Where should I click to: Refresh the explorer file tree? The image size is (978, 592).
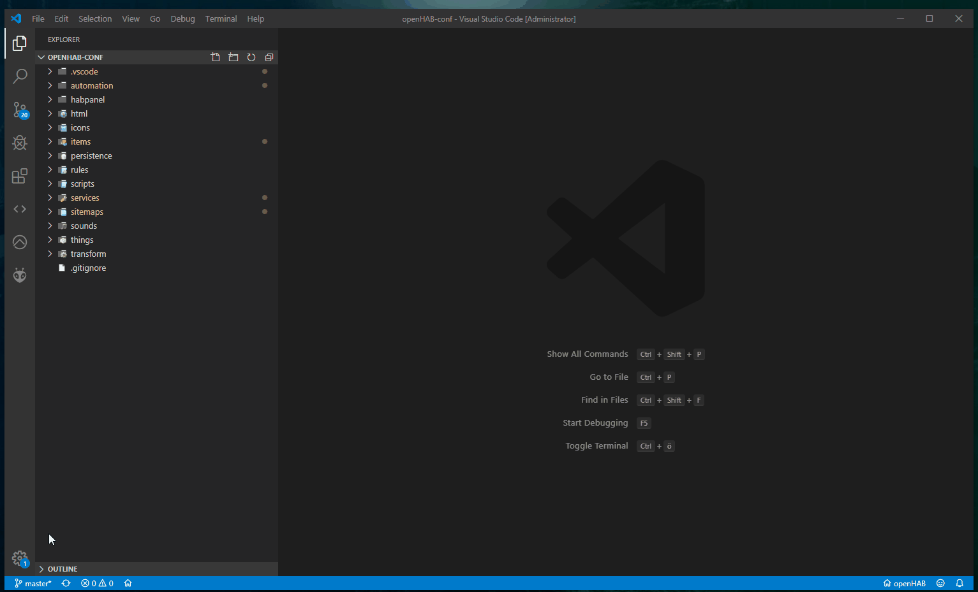point(251,57)
